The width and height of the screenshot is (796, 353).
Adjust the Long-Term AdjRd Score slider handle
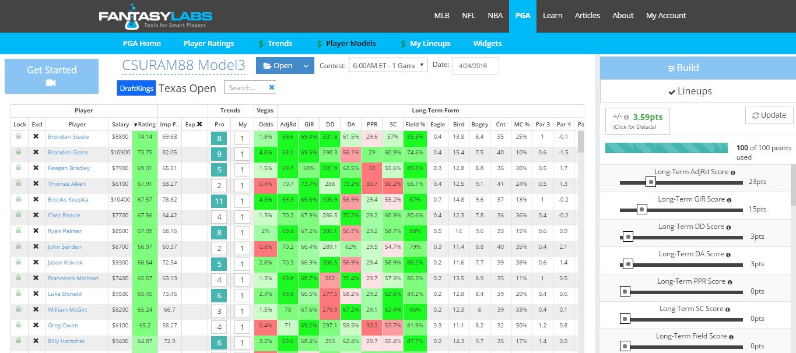[x=651, y=182]
